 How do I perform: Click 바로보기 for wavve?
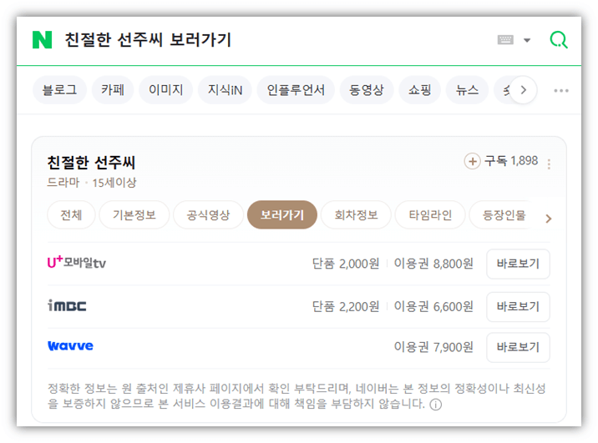coord(518,347)
